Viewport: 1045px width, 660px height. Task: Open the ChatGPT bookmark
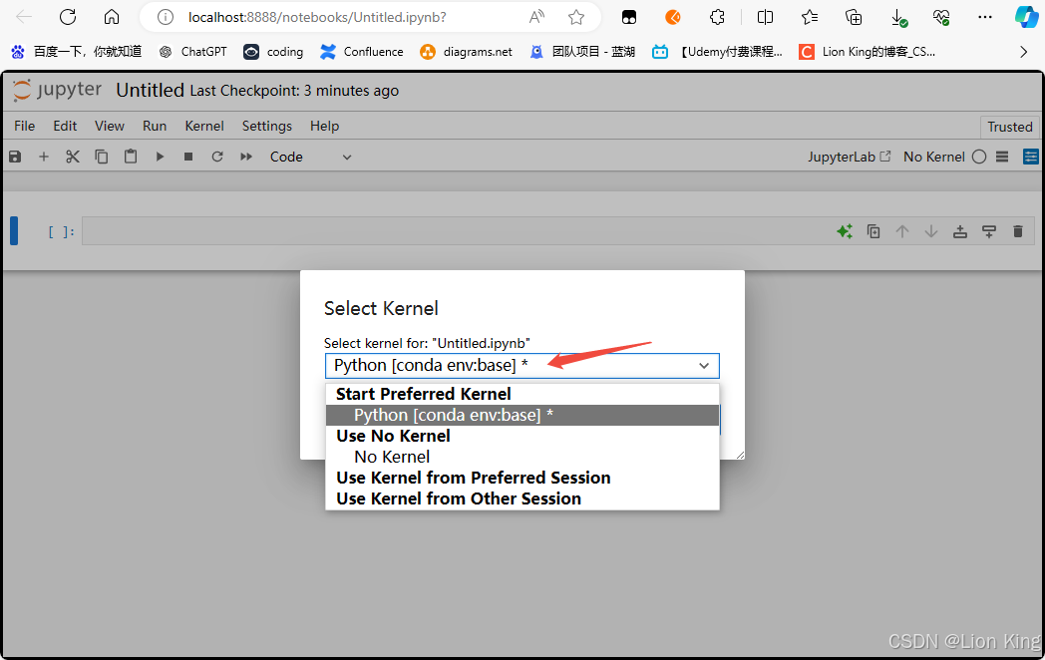click(193, 52)
